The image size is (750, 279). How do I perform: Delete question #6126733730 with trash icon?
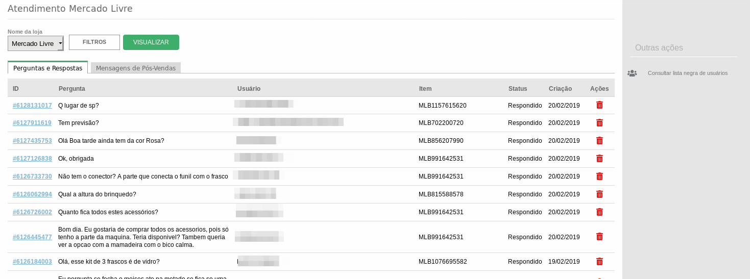pos(599,176)
